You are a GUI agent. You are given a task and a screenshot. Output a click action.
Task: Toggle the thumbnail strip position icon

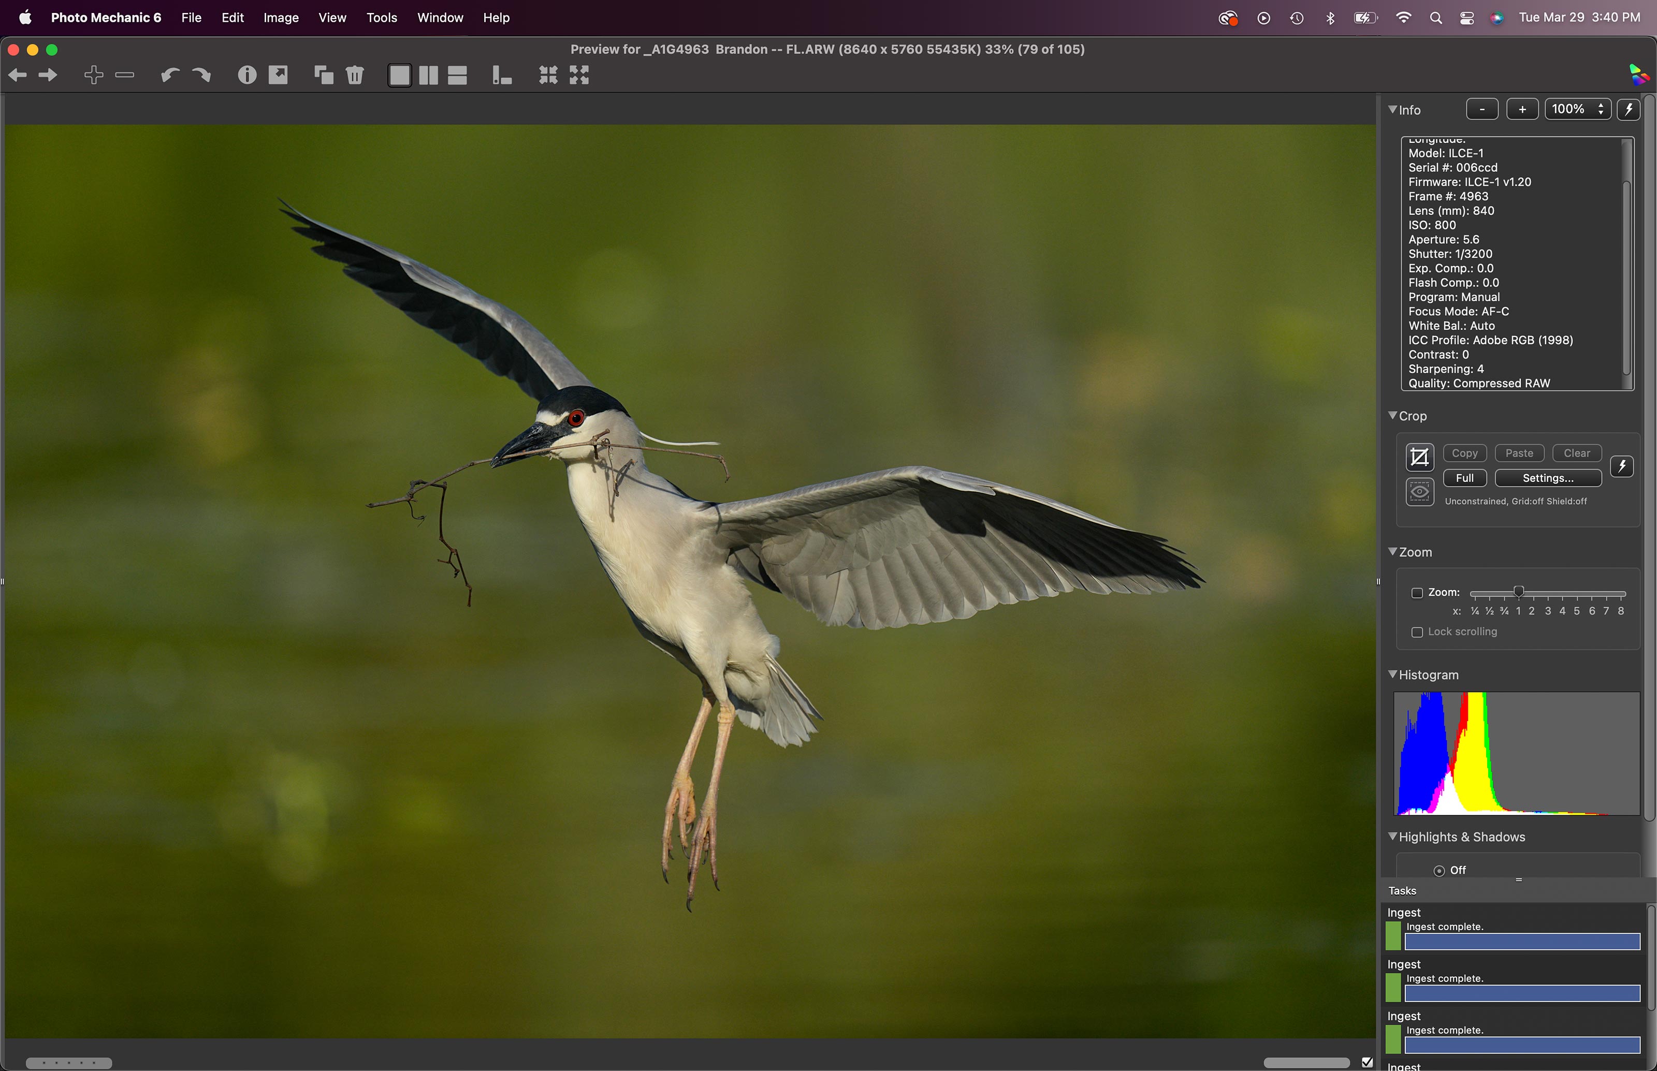point(502,75)
